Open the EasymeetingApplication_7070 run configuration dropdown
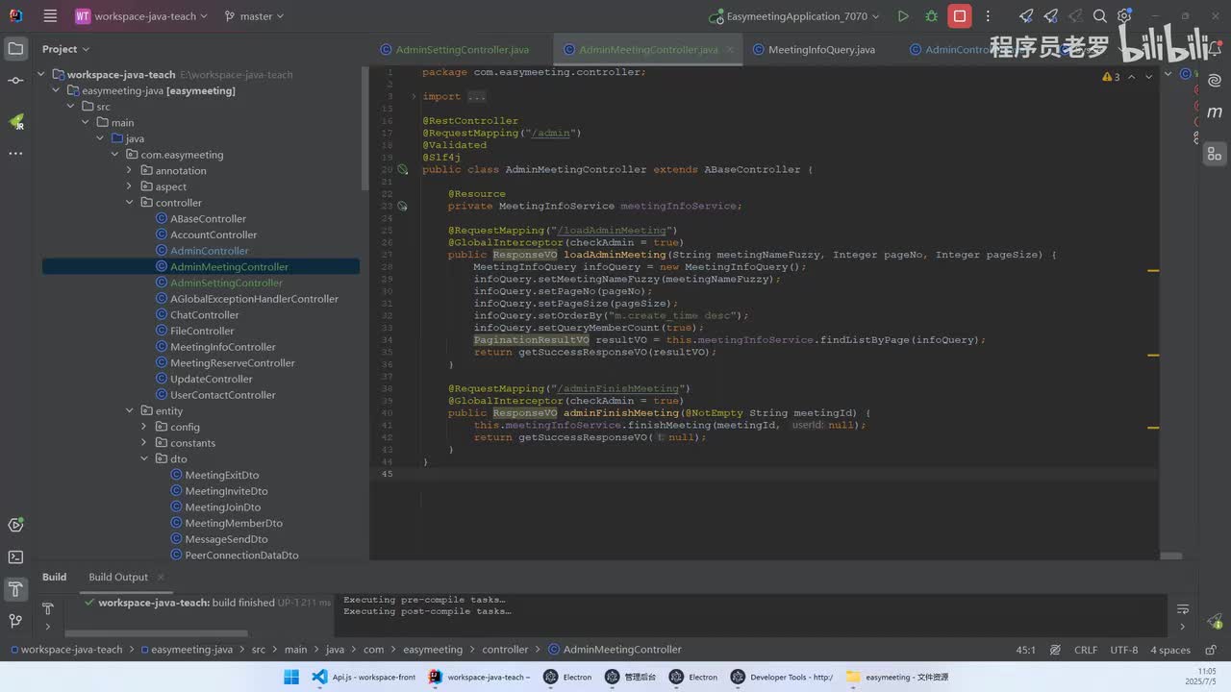This screenshot has width=1231, height=692. (x=795, y=16)
